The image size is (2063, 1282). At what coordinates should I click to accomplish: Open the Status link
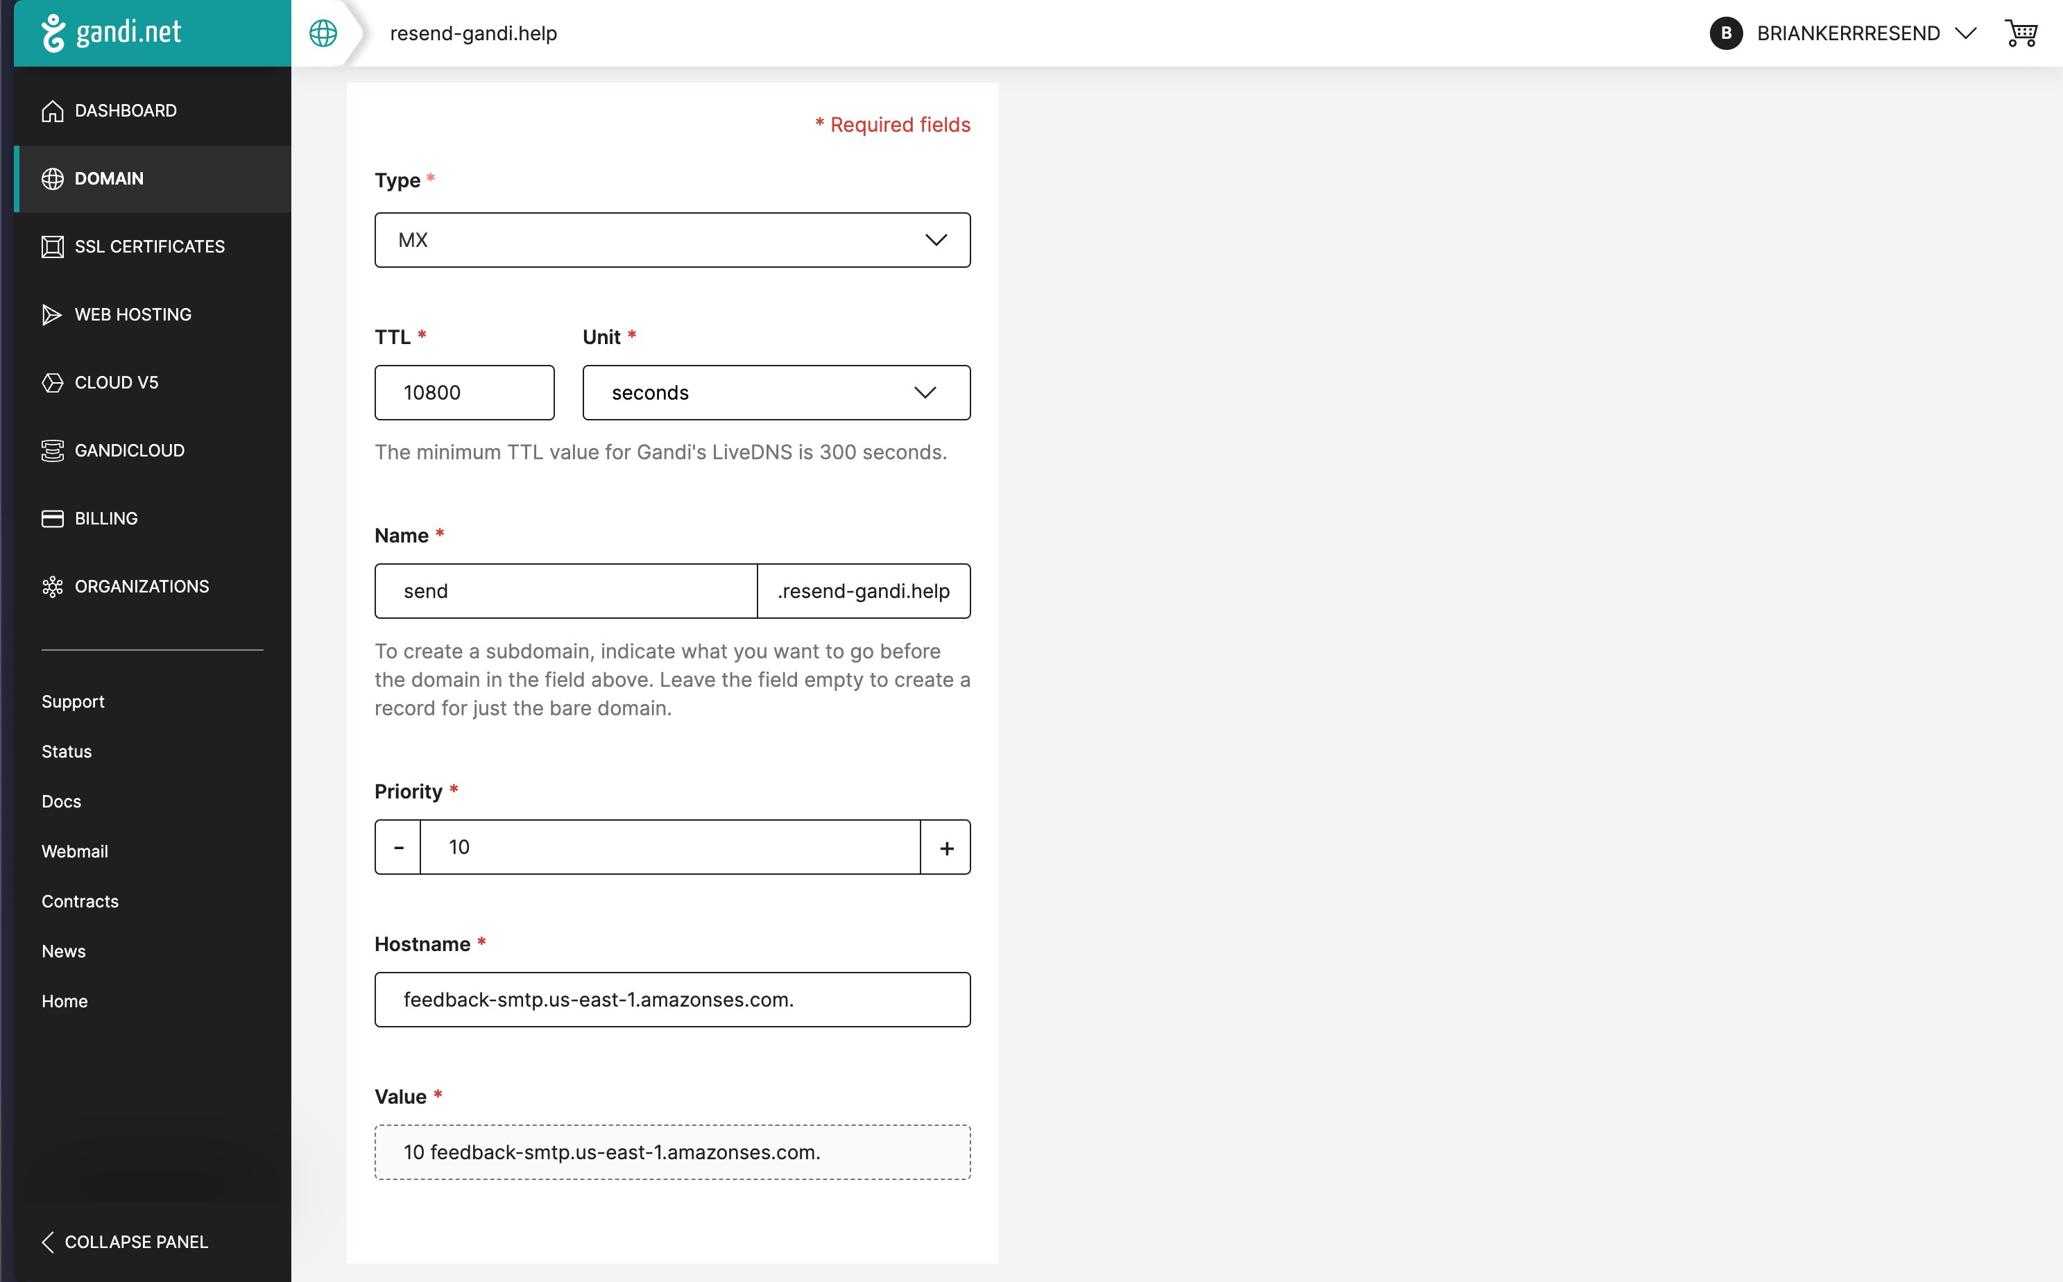point(67,751)
